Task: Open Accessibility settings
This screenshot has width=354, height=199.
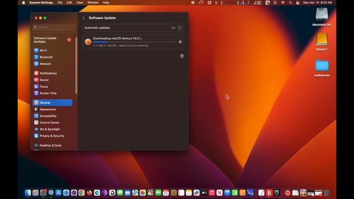Action: tap(53, 116)
